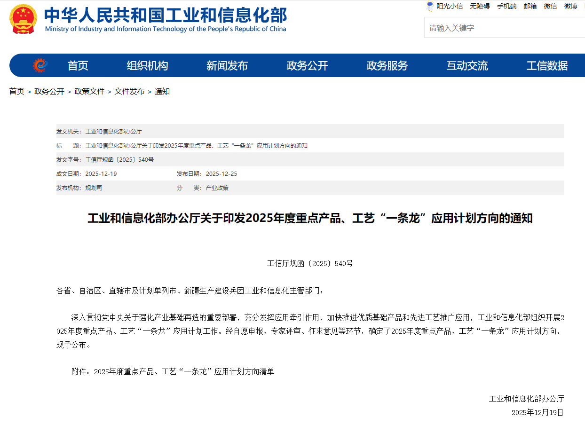Click 文件发布 breadcrumb link
Image resolution: width=585 pixels, height=425 pixels.
tap(129, 91)
